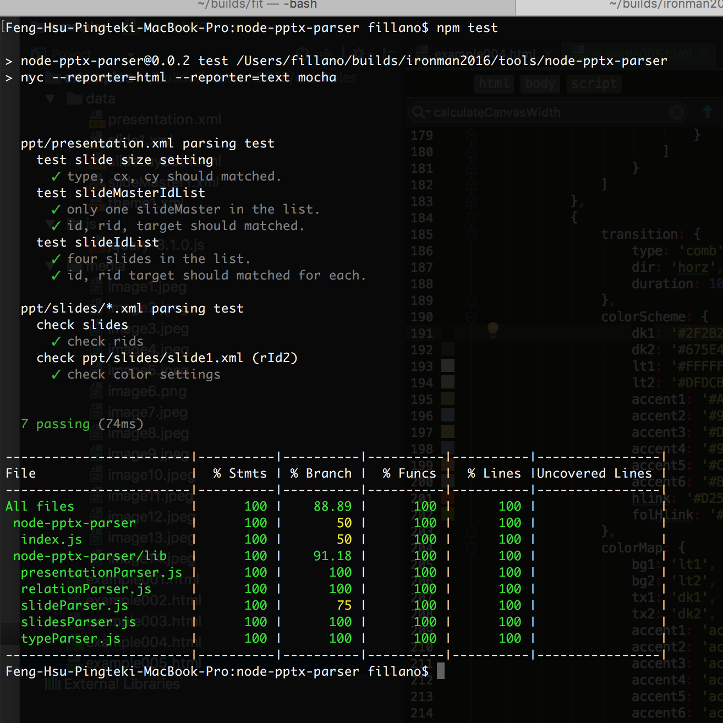
Task: Click the data folder icon
Action: 75,99
